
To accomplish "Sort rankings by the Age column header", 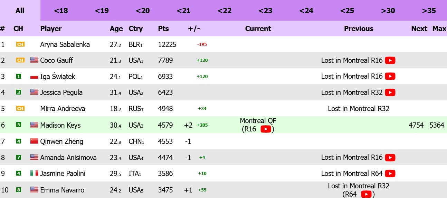I will pos(116,29).
